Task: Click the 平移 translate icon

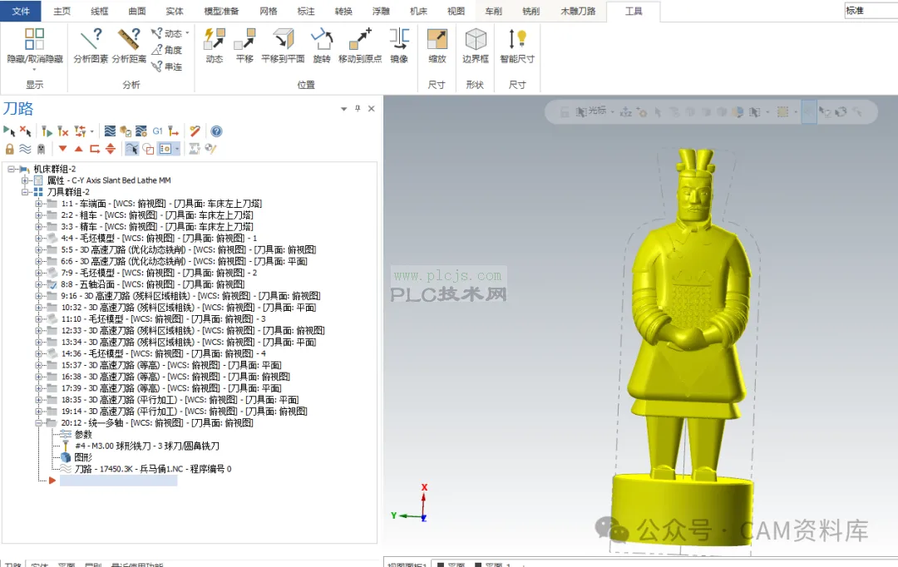Action: point(244,45)
